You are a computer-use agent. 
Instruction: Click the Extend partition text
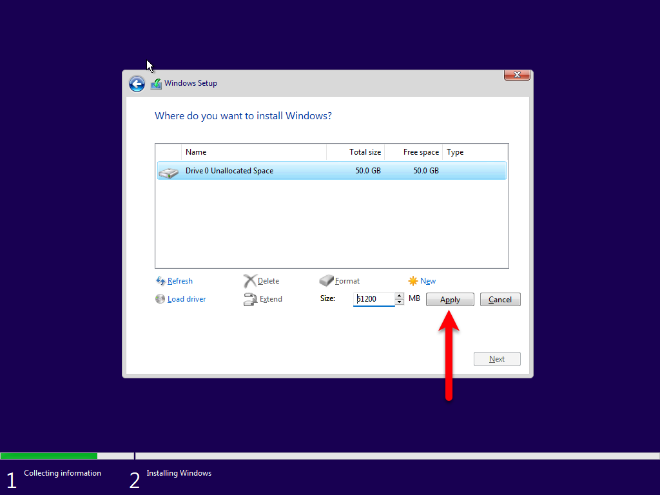click(271, 299)
